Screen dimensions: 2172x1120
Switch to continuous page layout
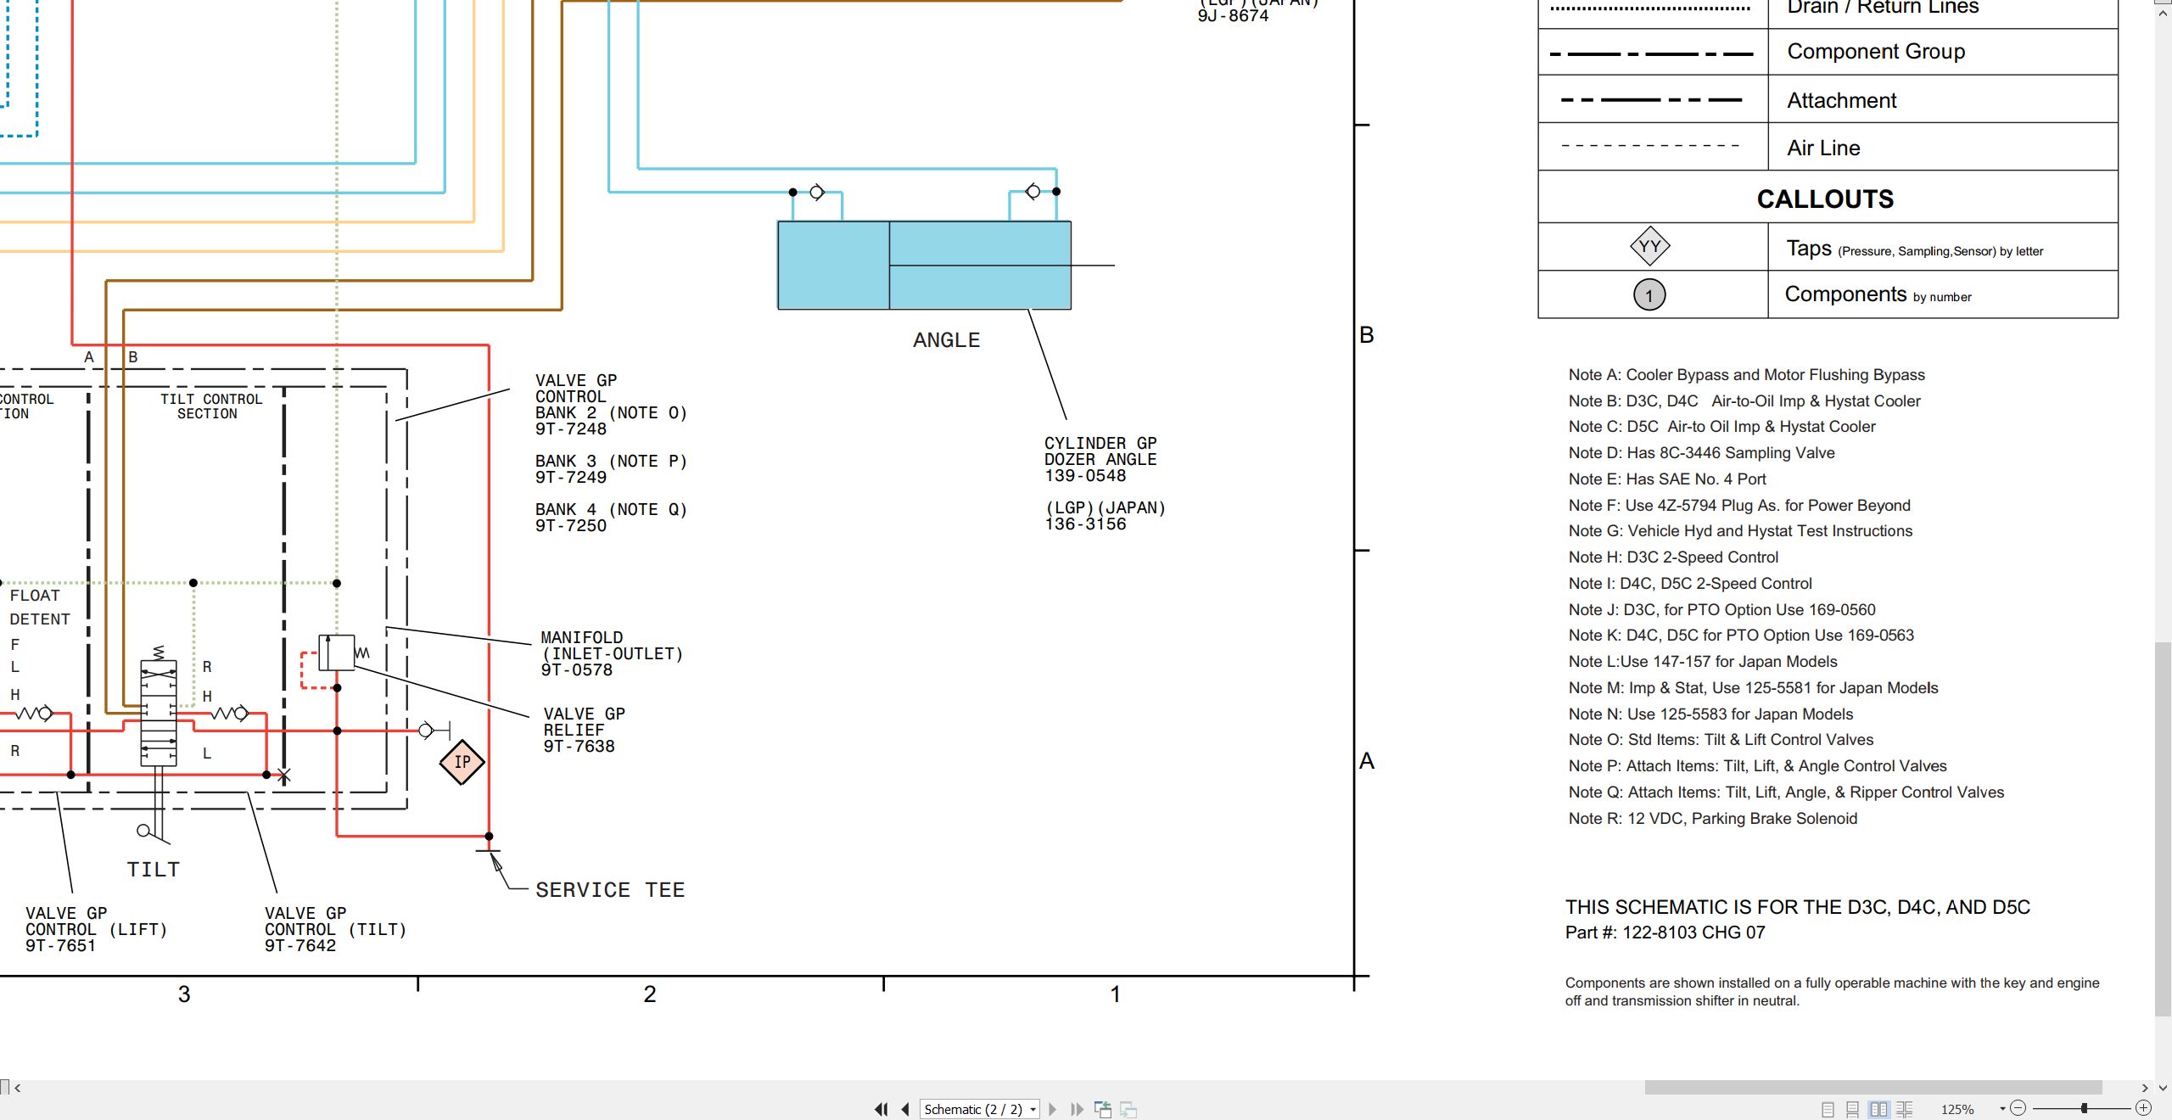coord(1853,1109)
